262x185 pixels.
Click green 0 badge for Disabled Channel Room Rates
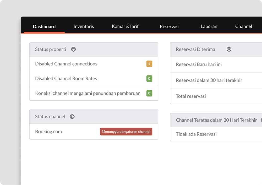coord(149,78)
